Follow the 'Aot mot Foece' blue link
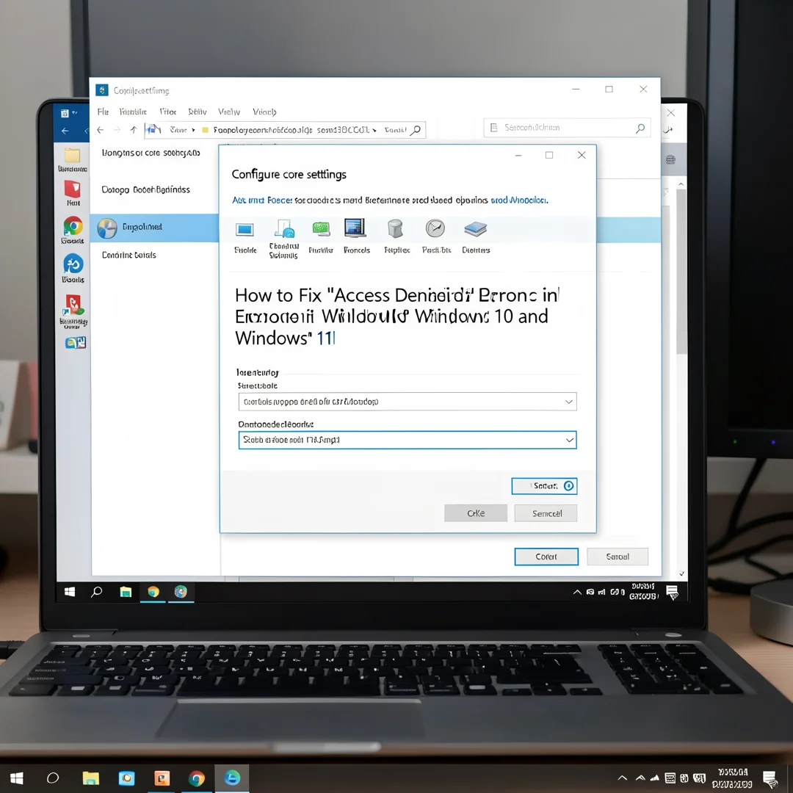This screenshot has height=793, width=793. [262, 200]
